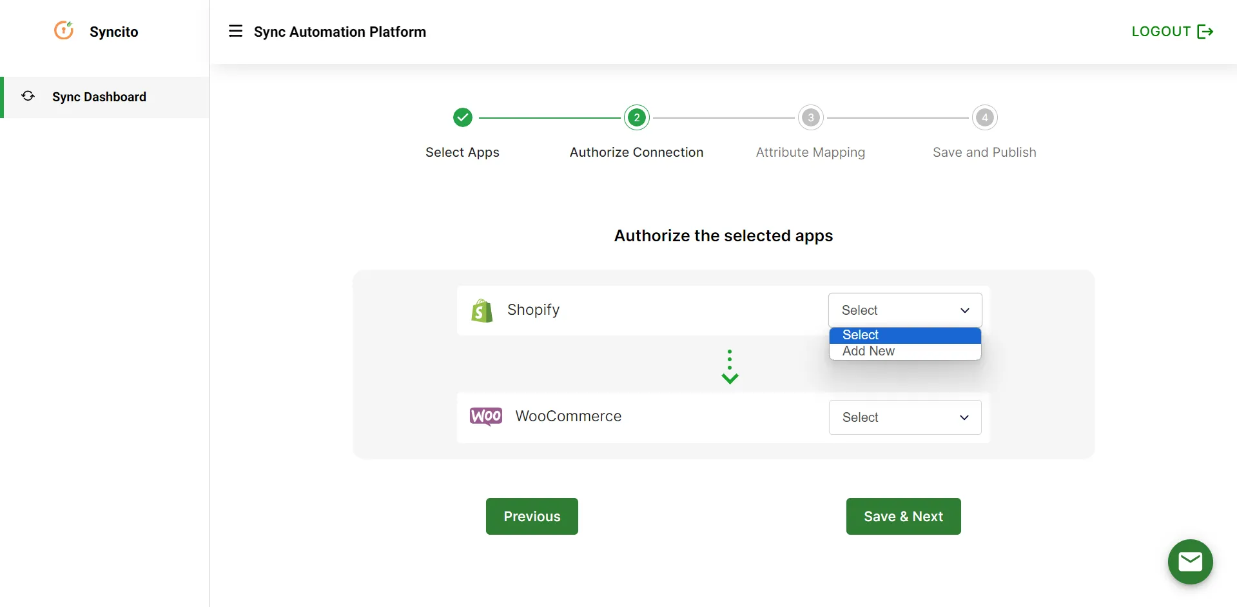Click the Shopify app icon
This screenshot has width=1237, height=607.
(481, 310)
